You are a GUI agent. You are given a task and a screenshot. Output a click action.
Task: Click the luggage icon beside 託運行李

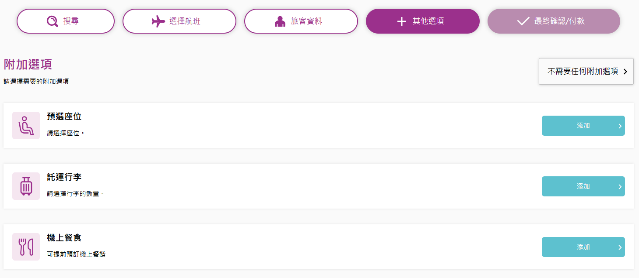coord(26,186)
